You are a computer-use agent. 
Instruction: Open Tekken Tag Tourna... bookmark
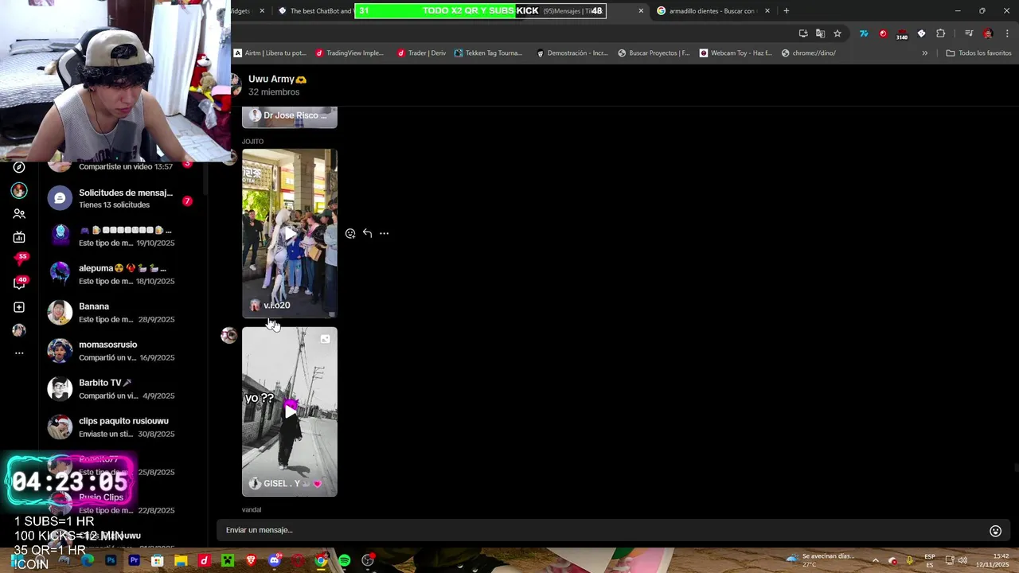(488, 53)
